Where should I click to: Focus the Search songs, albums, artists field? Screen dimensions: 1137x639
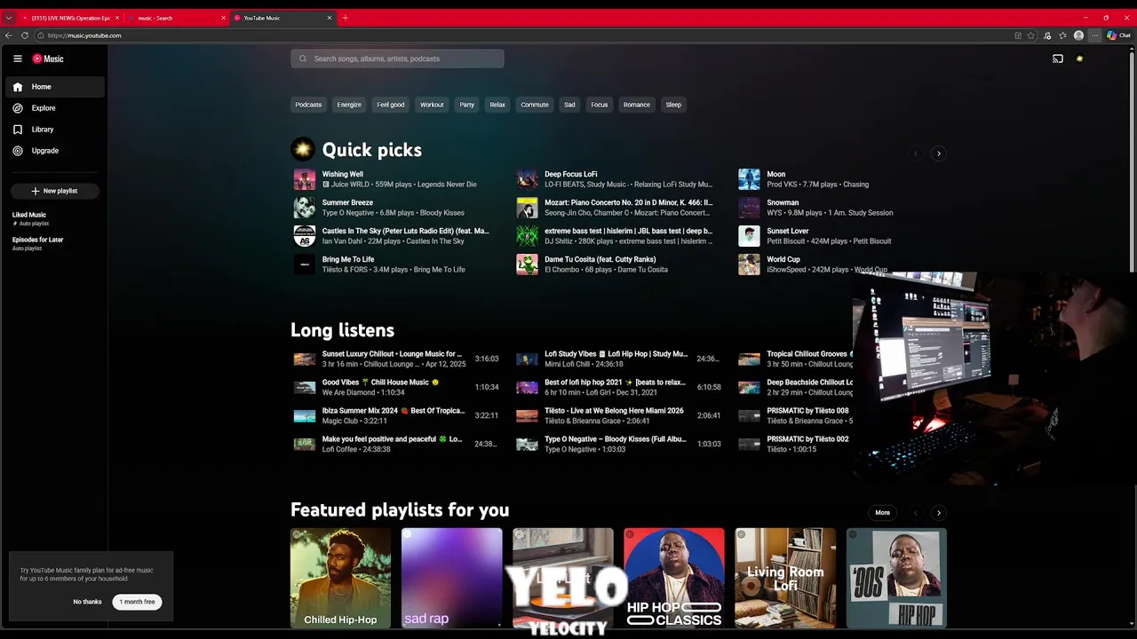pos(397,59)
